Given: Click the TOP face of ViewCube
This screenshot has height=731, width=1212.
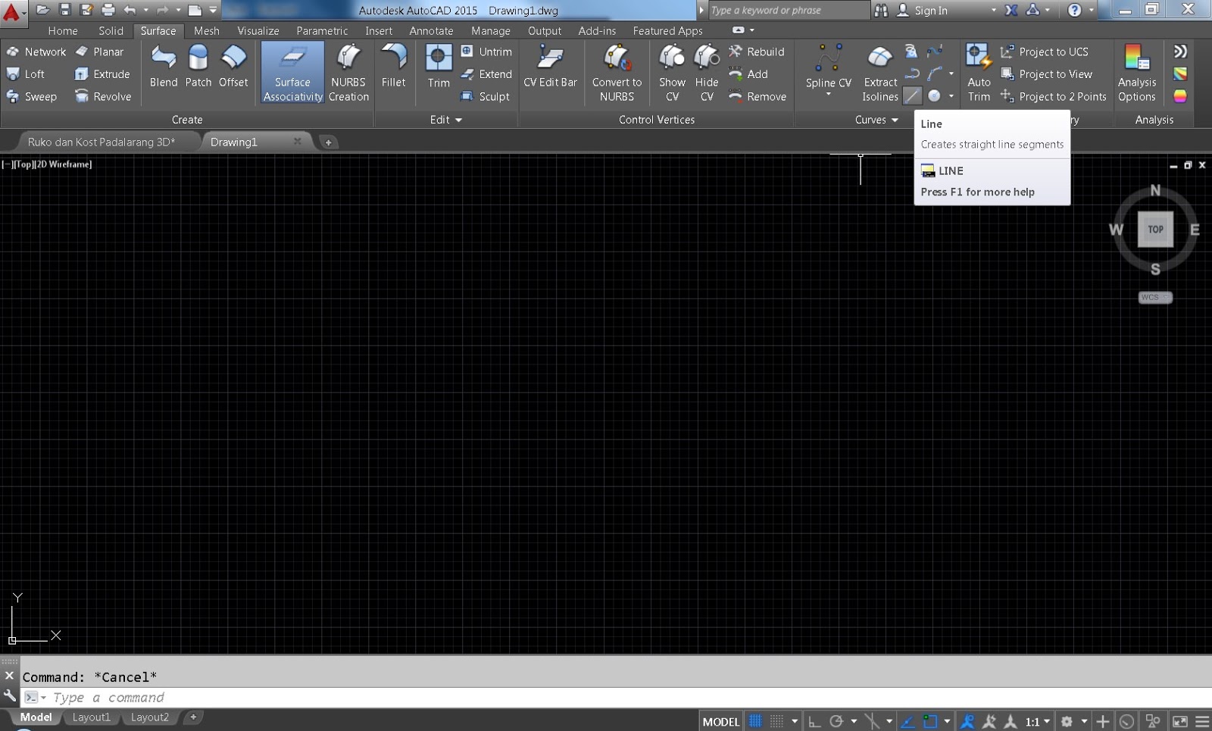Looking at the screenshot, I should 1155,230.
